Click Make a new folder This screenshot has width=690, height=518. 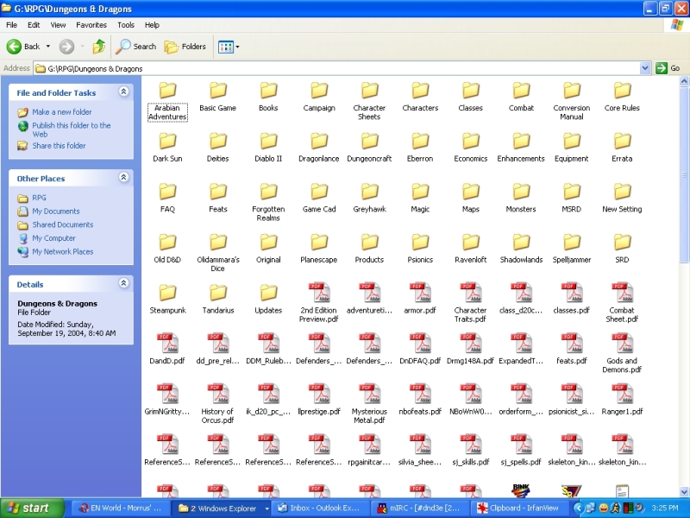61,112
